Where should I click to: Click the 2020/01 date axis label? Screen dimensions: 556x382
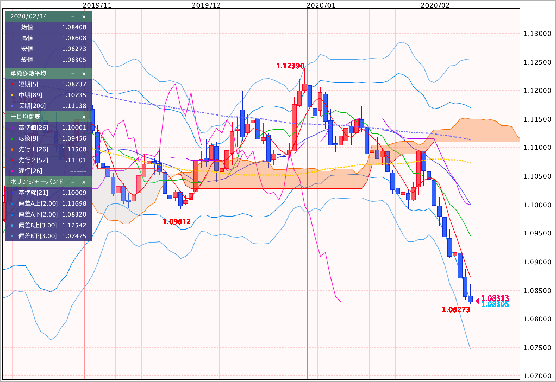pyautogui.click(x=321, y=5)
